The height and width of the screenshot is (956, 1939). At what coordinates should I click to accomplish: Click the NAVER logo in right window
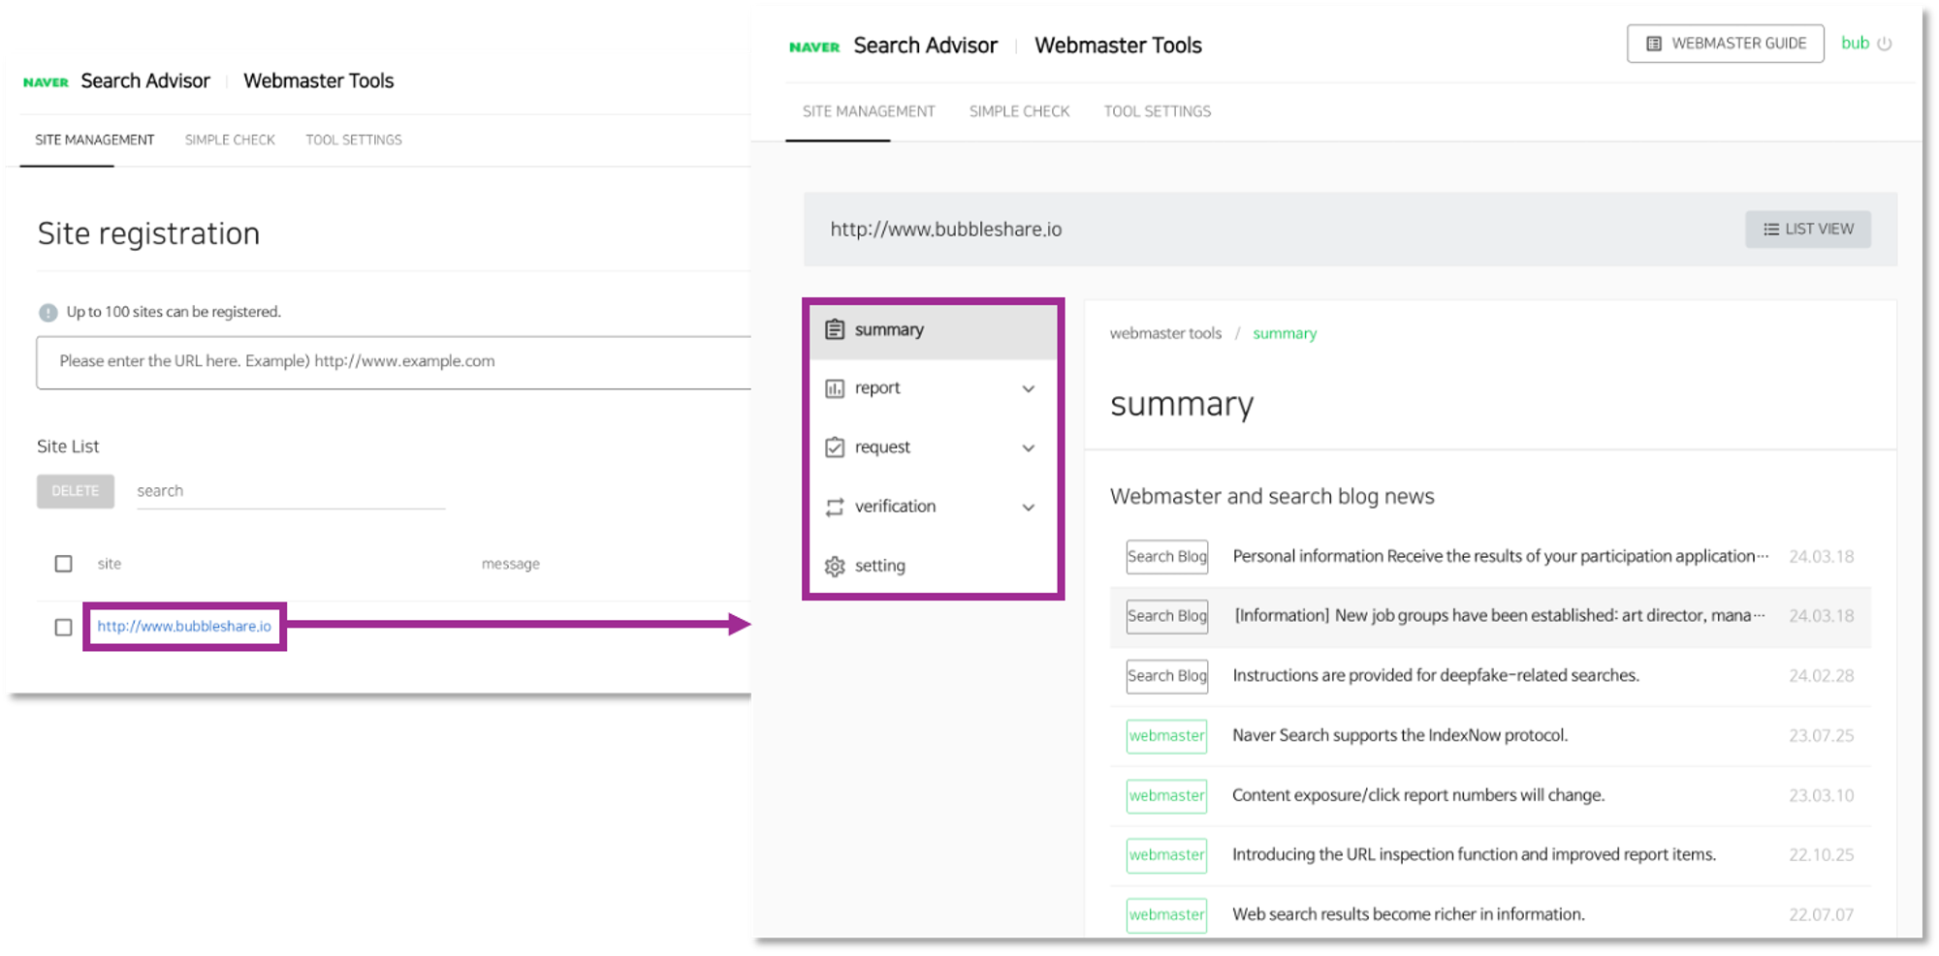pyautogui.click(x=813, y=46)
